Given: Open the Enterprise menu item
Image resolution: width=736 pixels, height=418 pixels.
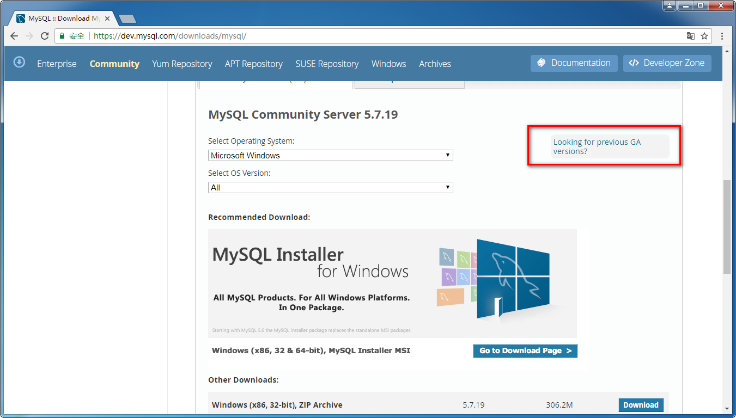Looking at the screenshot, I should pyautogui.click(x=57, y=64).
